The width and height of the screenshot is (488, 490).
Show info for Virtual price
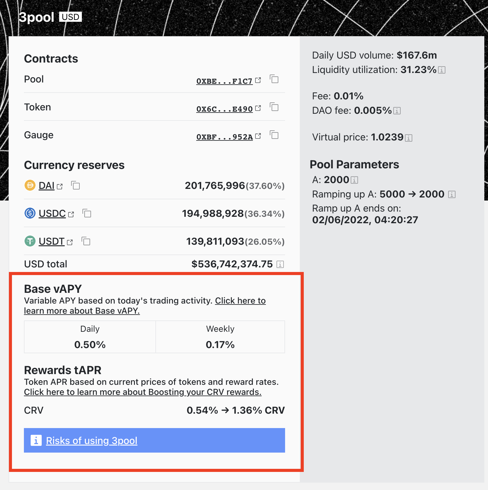point(409,138)
